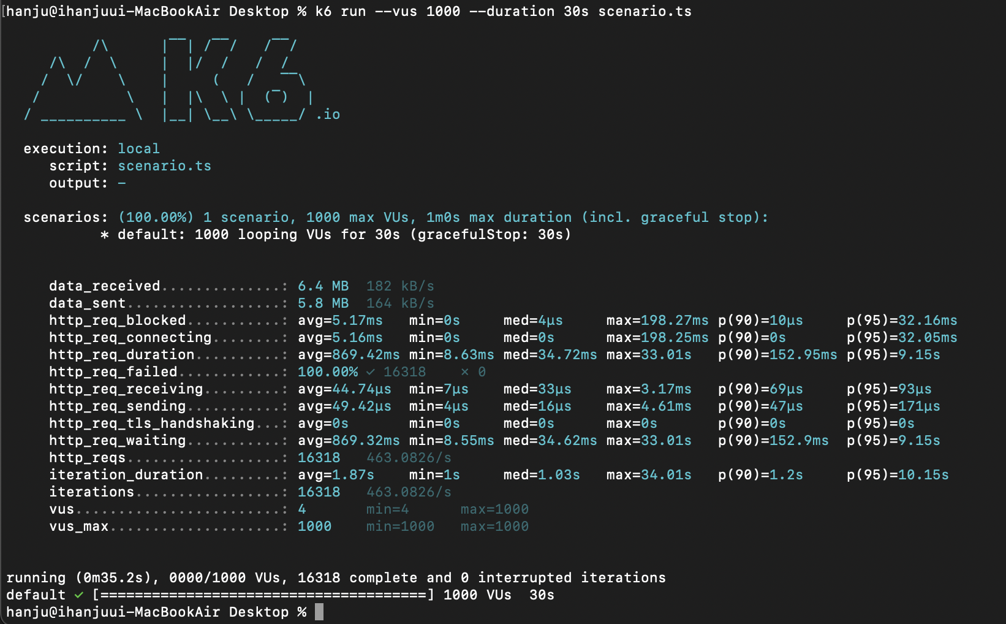
Task: Click 'avg=1.87s' iteration duration value
Action: tap(336, 475)
